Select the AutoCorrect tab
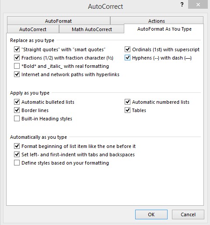The height and width of the screenshot is (225, 210). click(33, 29)
